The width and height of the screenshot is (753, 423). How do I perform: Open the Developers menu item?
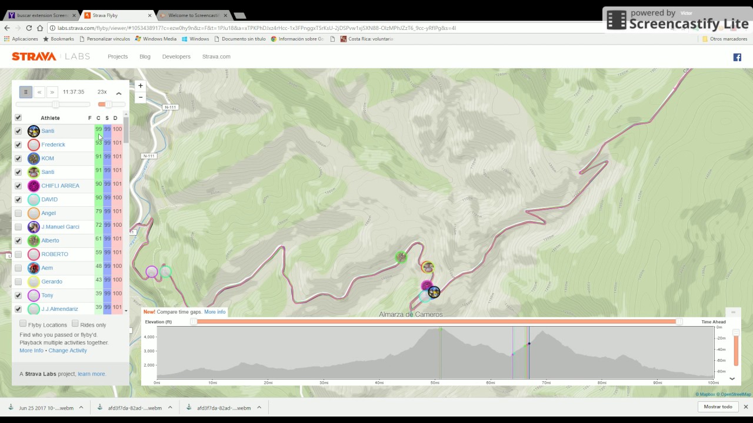[176, 56]
